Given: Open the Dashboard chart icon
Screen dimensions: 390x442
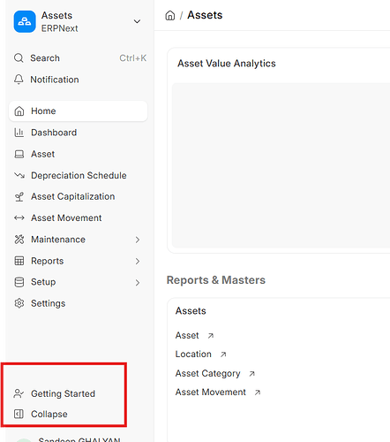Looking at the screenshot, I should click(x=19, y=133).
